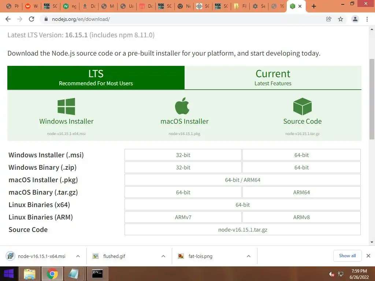The image size is (375, 281).
Task: Expand options for node-v16.15.1-x64.msi download
Action: 78,256
